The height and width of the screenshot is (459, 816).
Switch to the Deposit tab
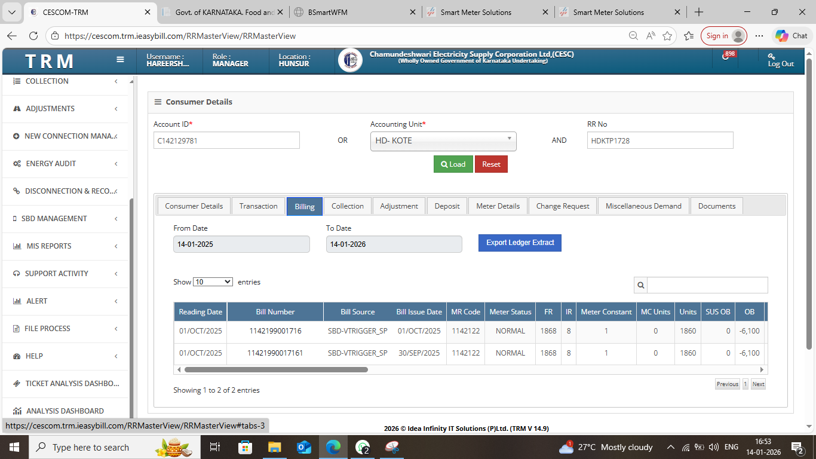(447, 206)
